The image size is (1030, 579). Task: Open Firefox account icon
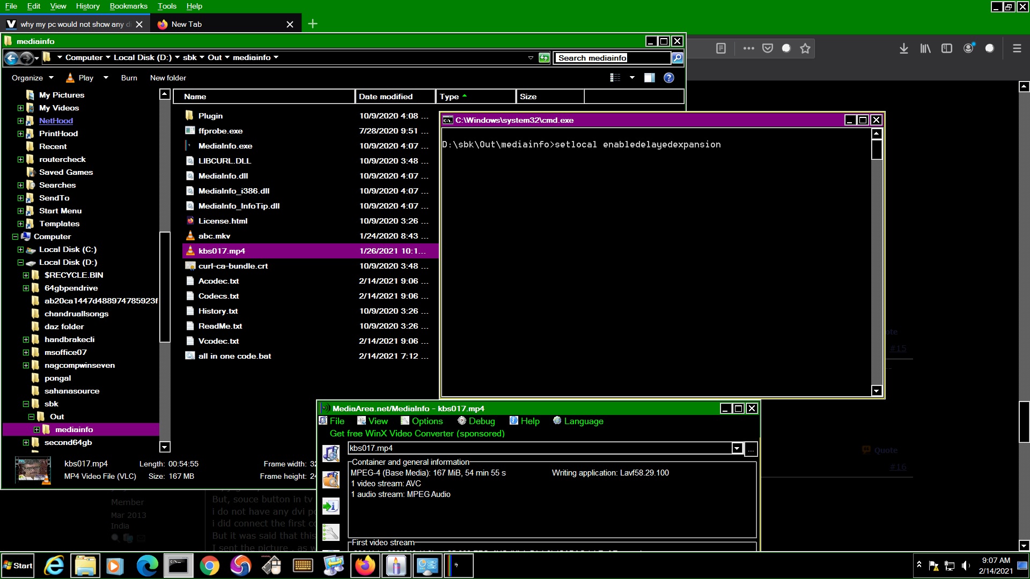[x=968, y=48]
